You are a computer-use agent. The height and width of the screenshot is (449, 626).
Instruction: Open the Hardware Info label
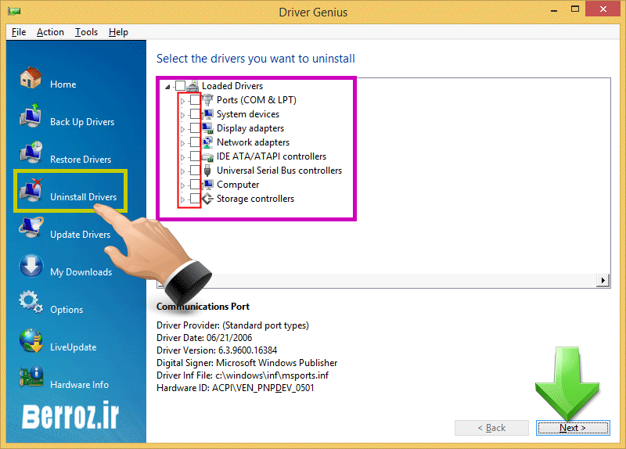pos(80,385)
